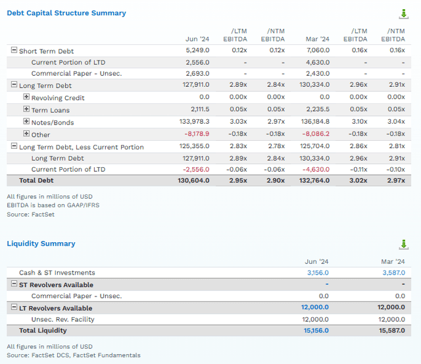Click the Jun '24 Total Liquidity value 15,156.0
This screenshot has height=364, width=421.
point(316,330)
